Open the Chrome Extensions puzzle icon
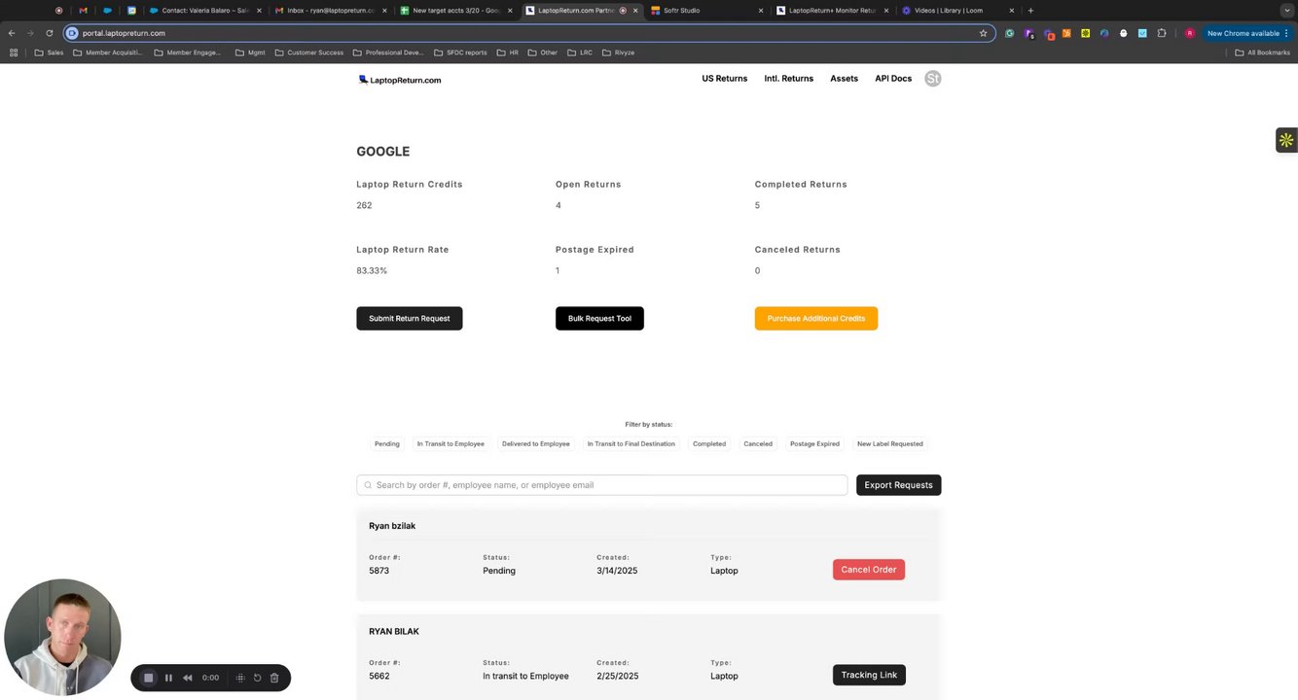Image resolution: width=1298 pixels, height=700 pixels. [1161, 33]
